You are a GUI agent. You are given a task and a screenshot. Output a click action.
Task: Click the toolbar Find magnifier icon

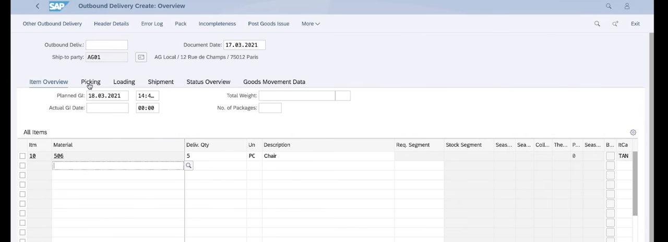pyautogui.click(x=597, y=24)
